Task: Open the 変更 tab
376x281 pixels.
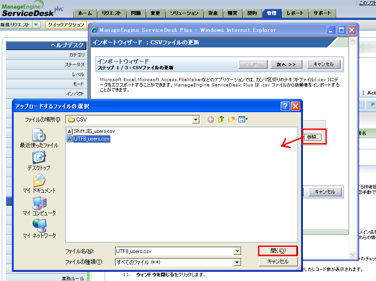Action: click(x=155, y=13)
